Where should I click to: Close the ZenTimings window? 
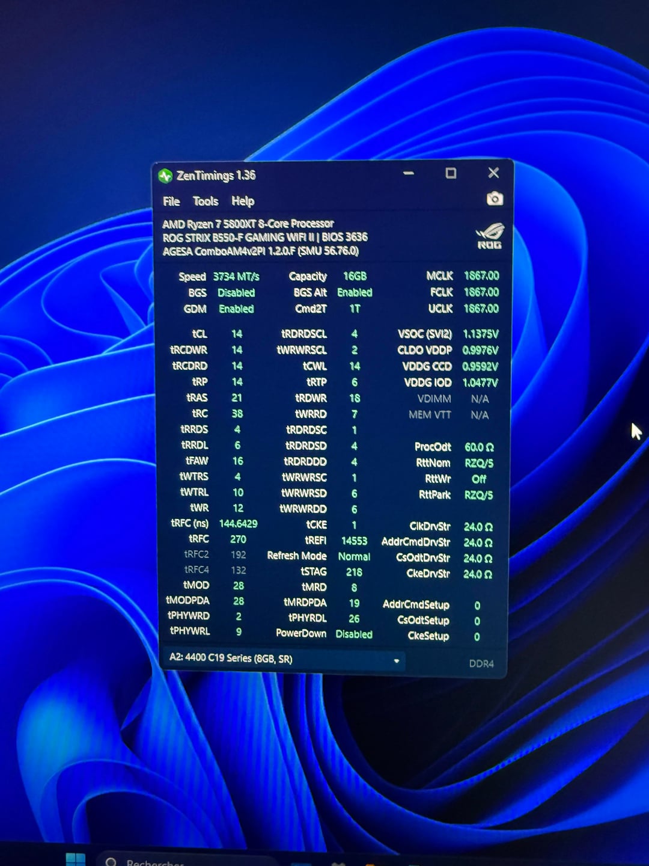(x=493, y=173)
